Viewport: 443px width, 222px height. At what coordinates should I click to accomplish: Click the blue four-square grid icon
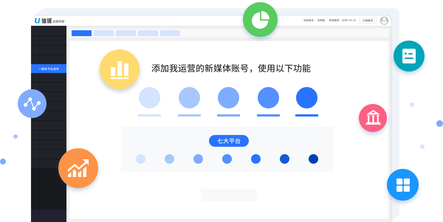pos(403,185)
